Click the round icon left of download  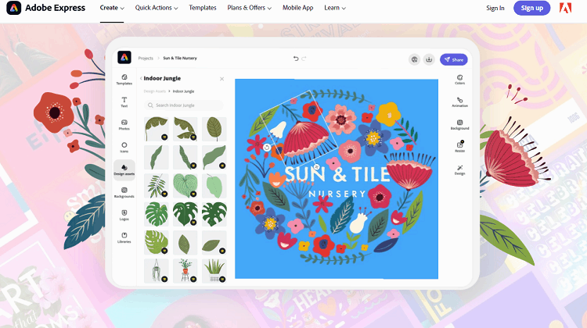pos(414,59)
